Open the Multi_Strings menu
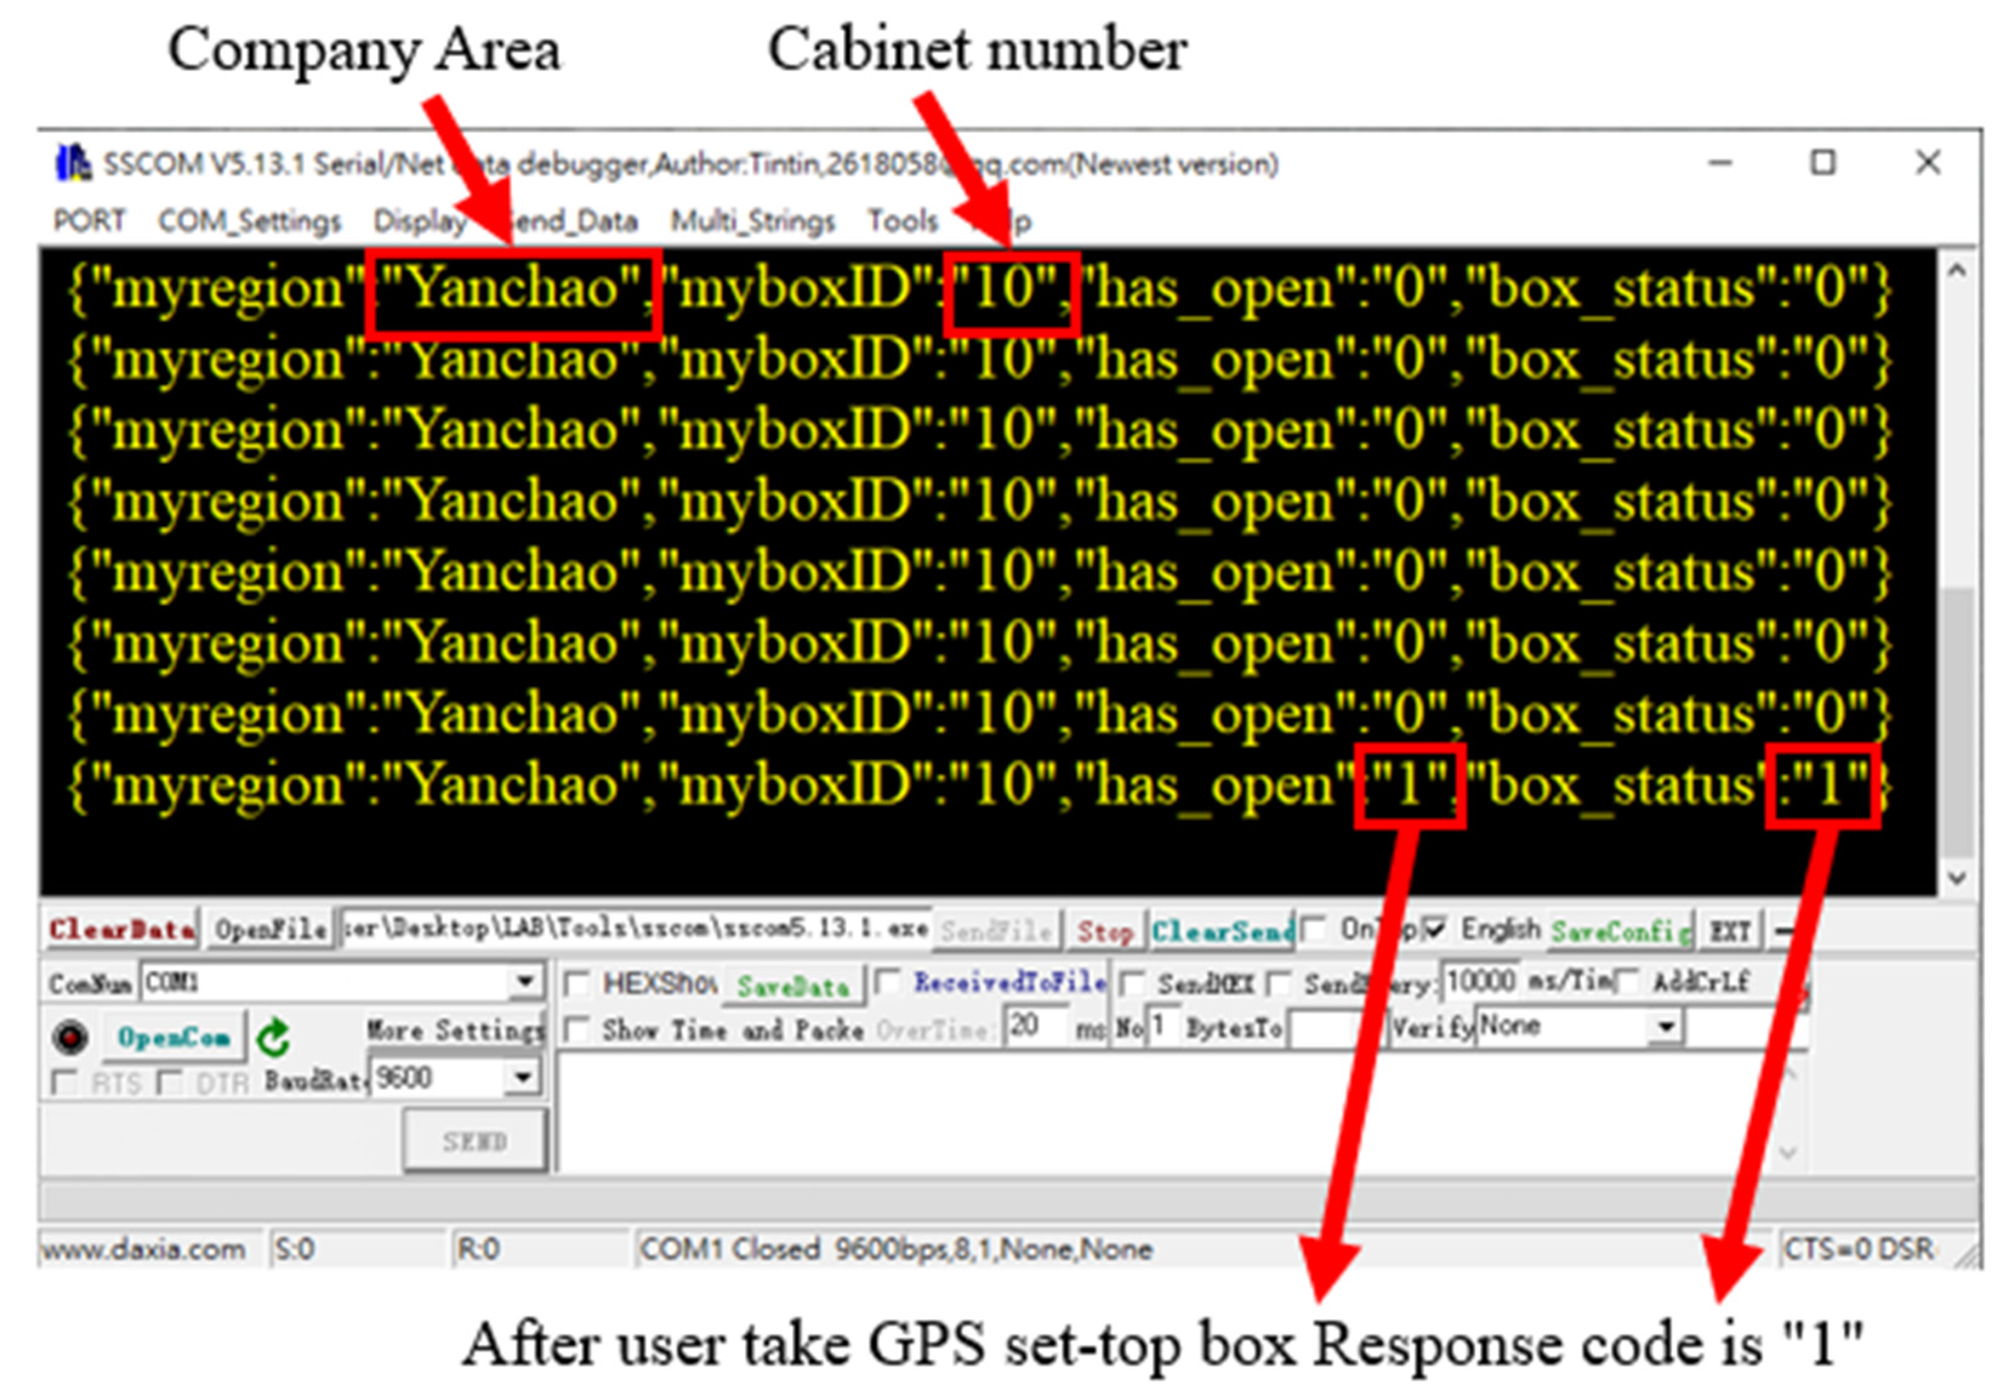The height and width of the screenshot is (1395, 2009). click(x=753, y=221)
